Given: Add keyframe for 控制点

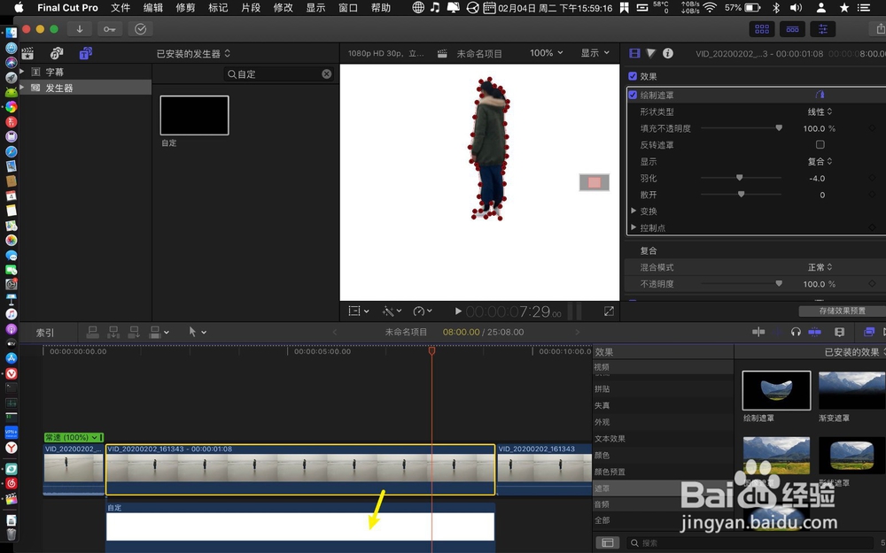Looking at the screenshot, I should coord(873,227).
